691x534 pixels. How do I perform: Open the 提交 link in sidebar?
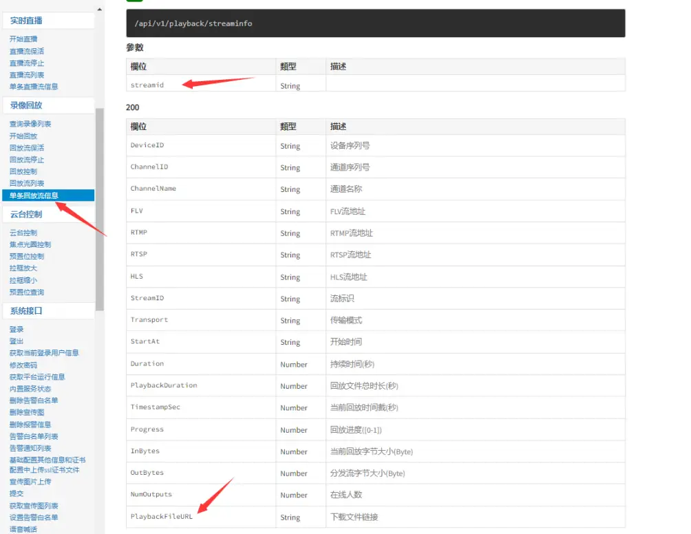(x=17, y=494)
